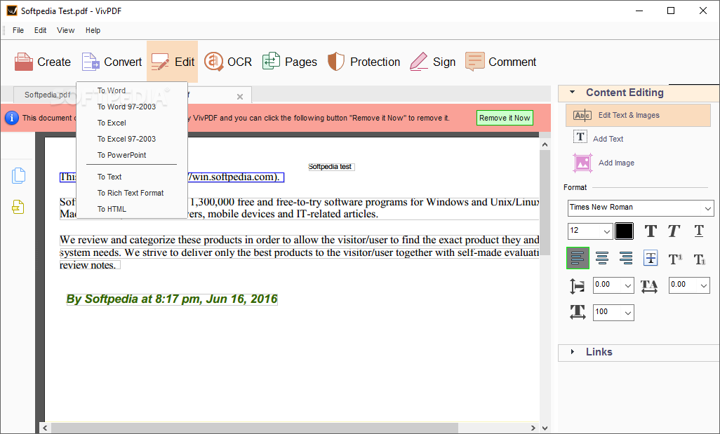Open the Convert toolbar tool
This screenshot has width=720, height=434.
[112, 62]
